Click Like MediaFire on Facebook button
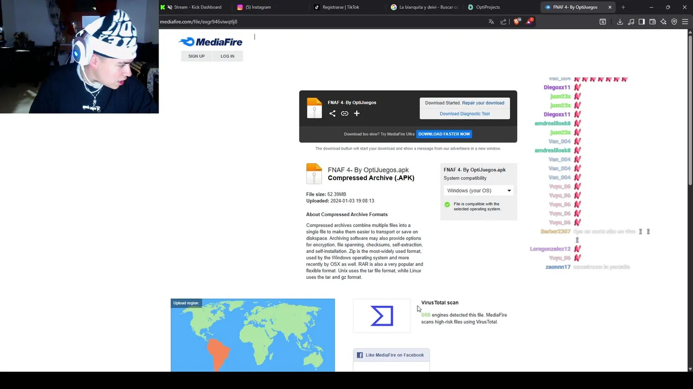 coord(391,355)
